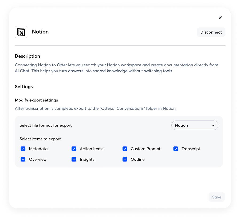The height and width of the screenshot is (219, 240).
Task: Click the "Modify export settings" heading
Action: pos(36,100)
